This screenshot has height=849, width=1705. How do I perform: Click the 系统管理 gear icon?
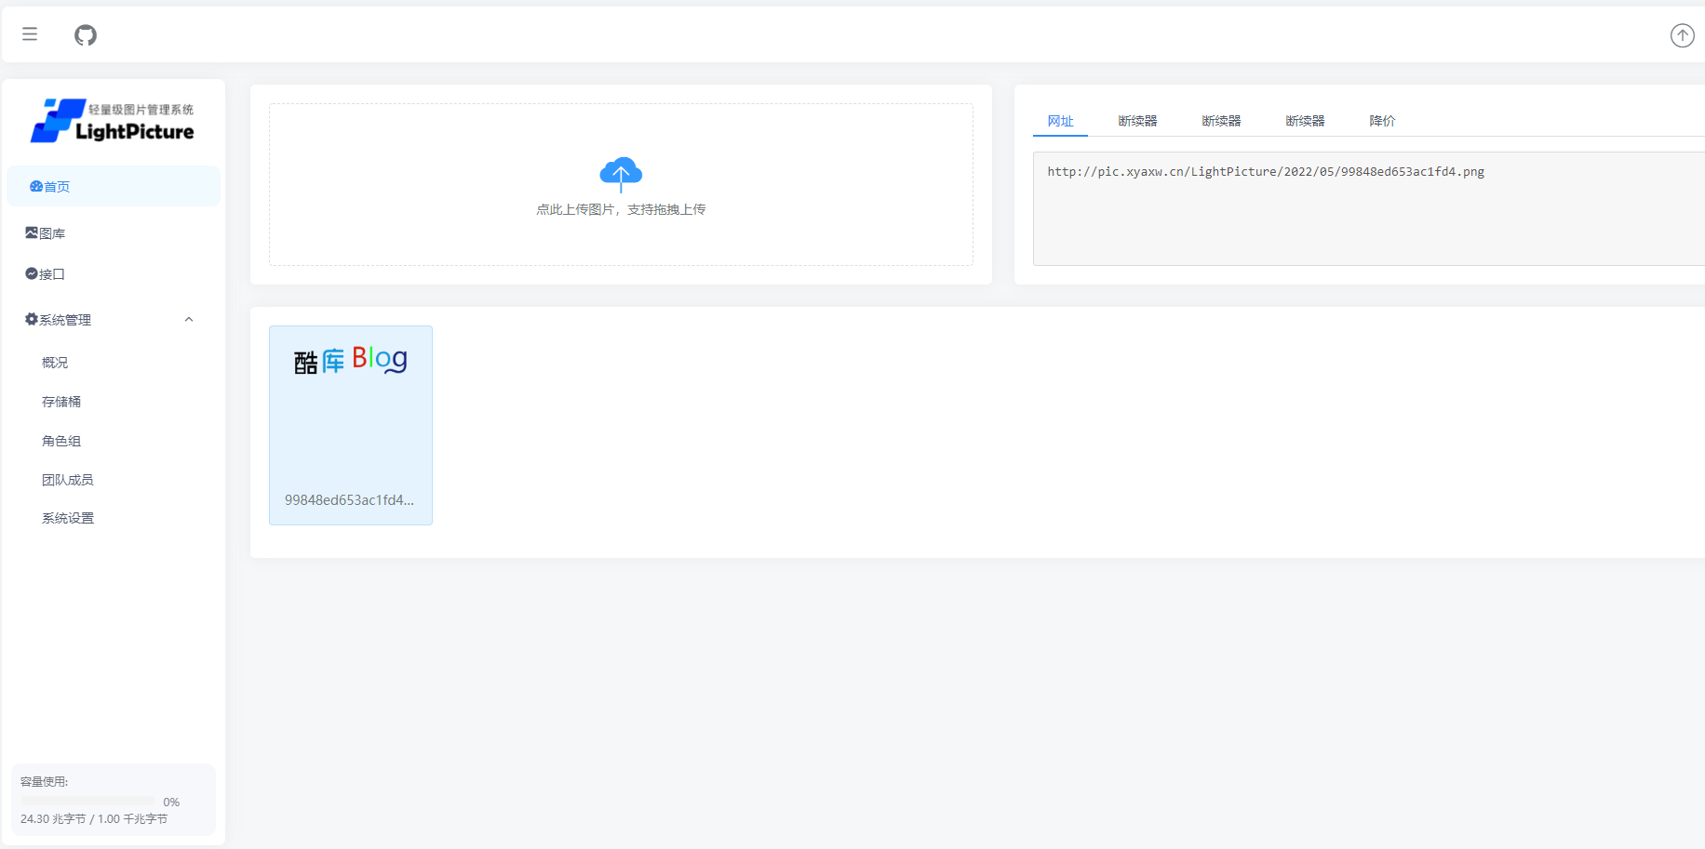click(32, 320)
